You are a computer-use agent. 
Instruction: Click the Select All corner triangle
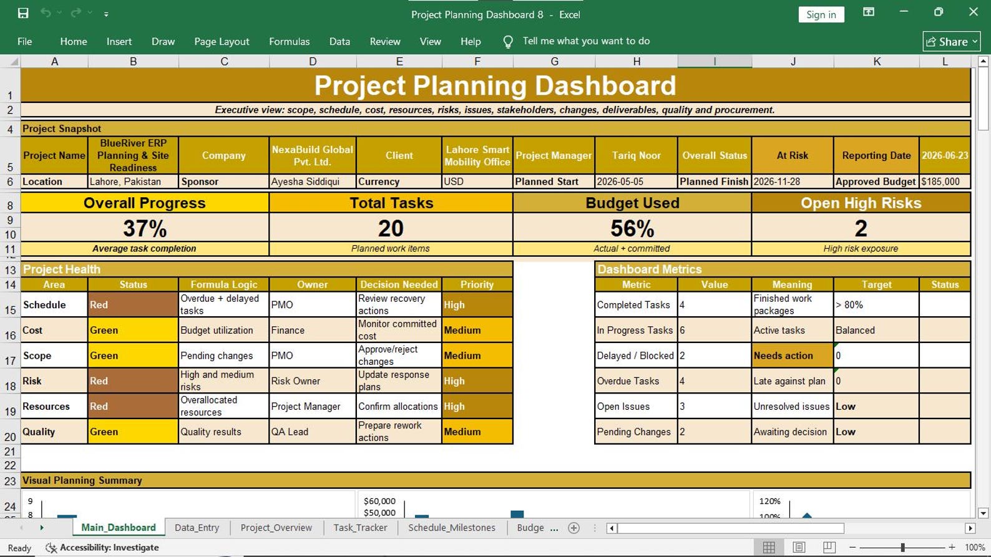coord(11,61)
